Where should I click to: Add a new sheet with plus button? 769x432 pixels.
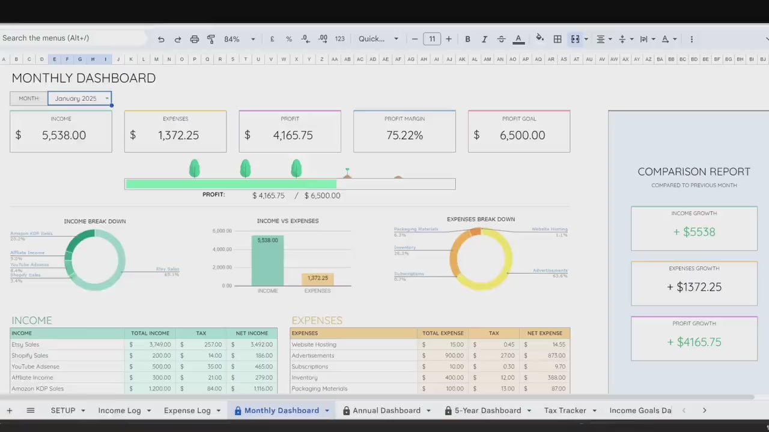click(x=10, y=410)
